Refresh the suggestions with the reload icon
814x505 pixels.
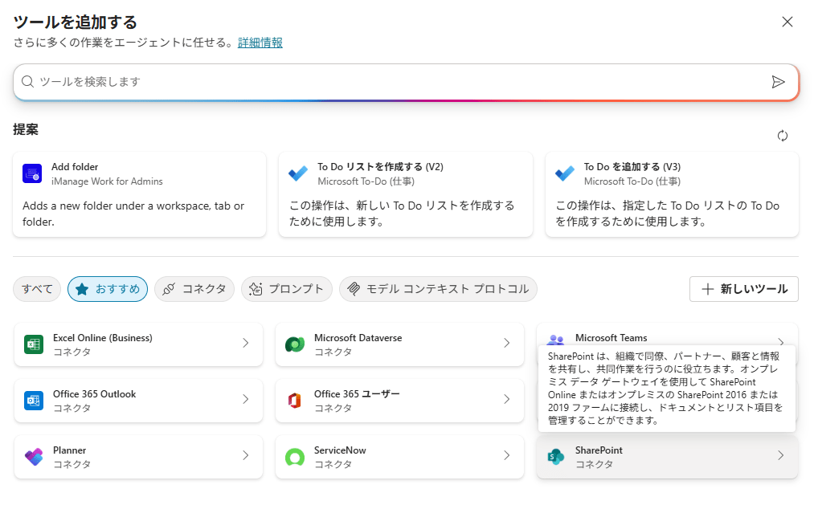point(783,136)
